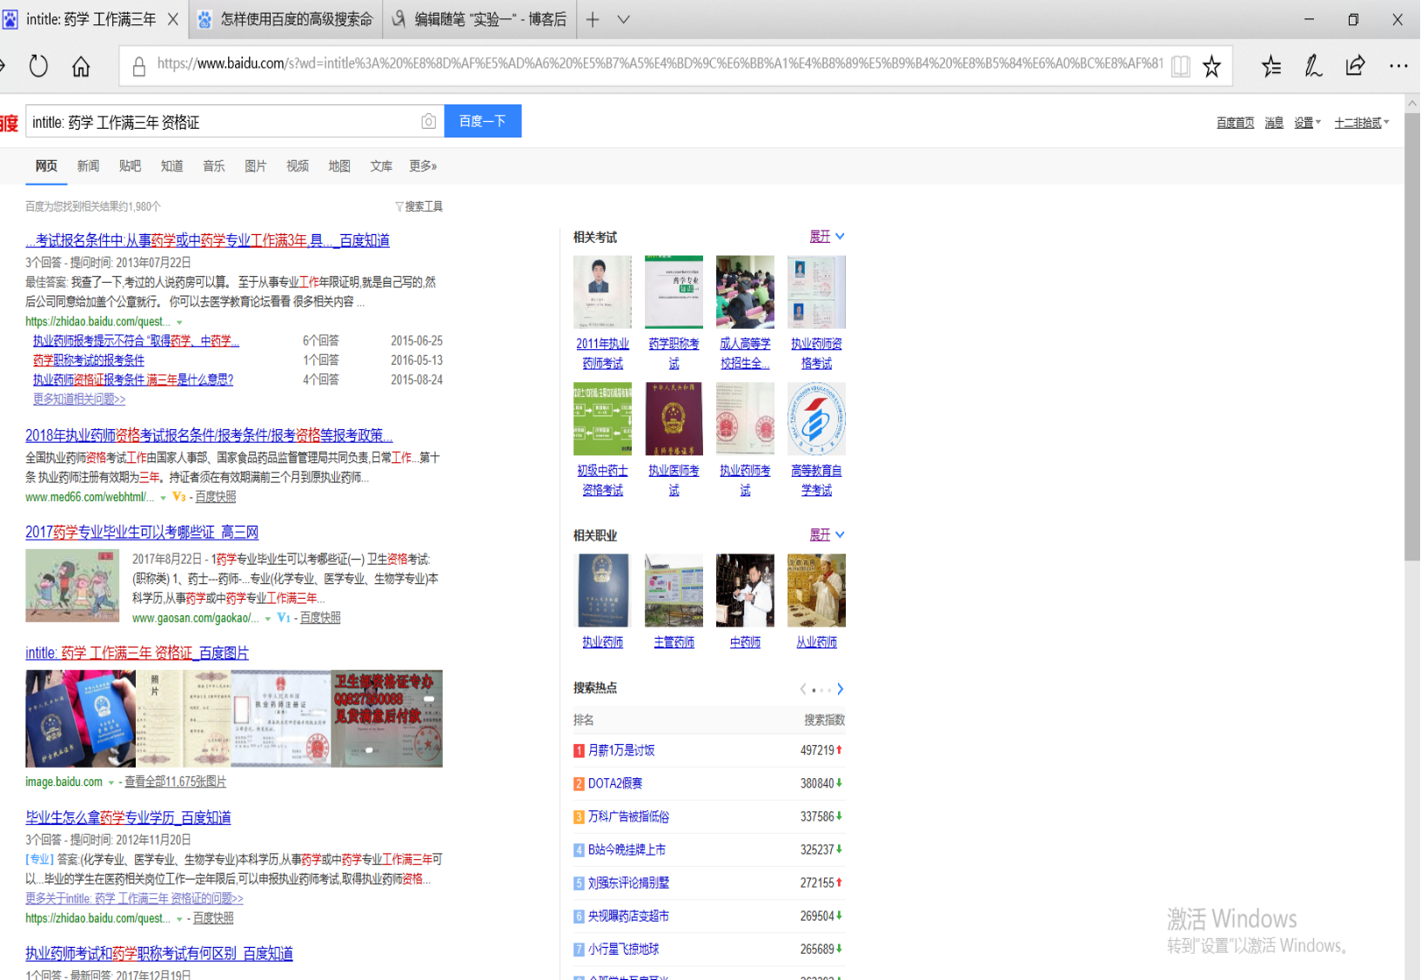Click V1 credibility badge on gaosan result
Screen dimensions: 1421x980
pos(284,618)
